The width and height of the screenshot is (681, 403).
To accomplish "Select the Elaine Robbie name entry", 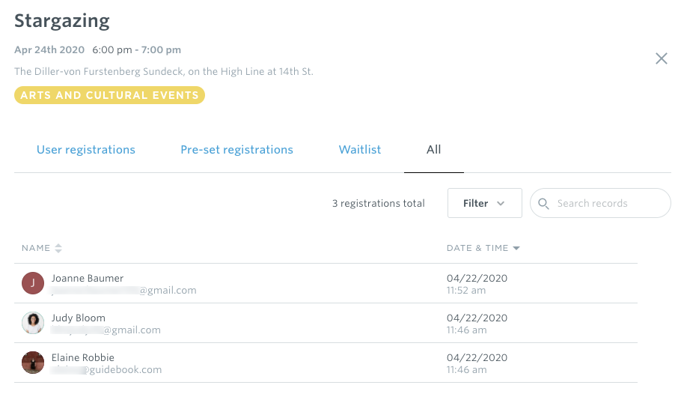I will (x=83, y=357).
